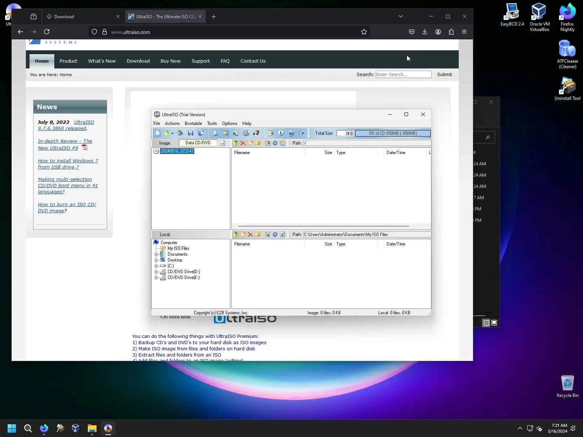This screenshot has width=583, height=437.
Task: Click the red Delete X in the Local pane toolbar
Action: pyautogui.click(x=250, y=235)
